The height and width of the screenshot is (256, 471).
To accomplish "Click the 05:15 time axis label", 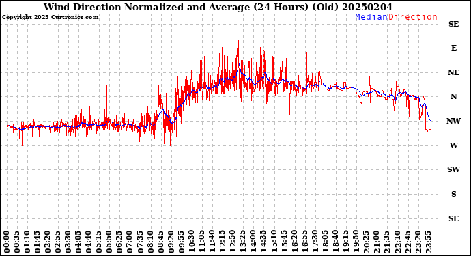I will (98, 242).
